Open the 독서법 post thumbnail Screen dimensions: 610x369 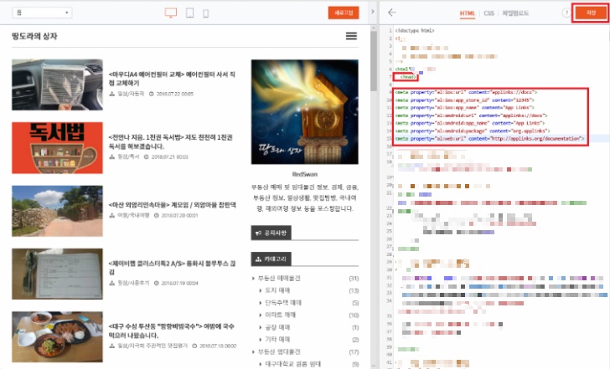(57, 148)
